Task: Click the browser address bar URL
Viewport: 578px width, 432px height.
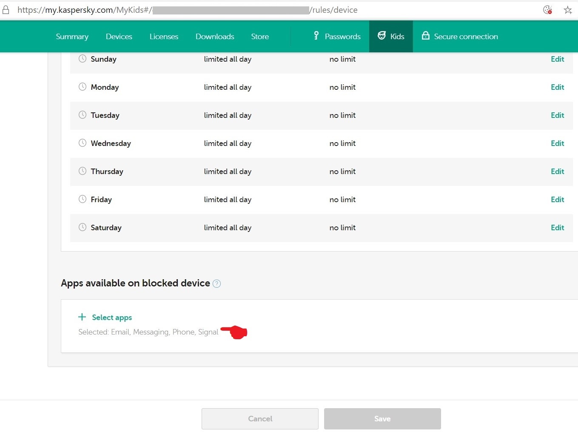Action: pyautogui.click(x=188, y=10)
